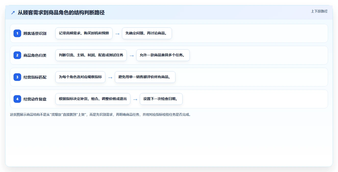
Task: Select the 商品角色归类 step label
Action: click(x=35, y=55)
